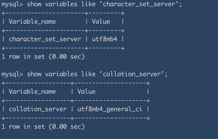Click the word "variables" in the second command
The height and width of the screenshot is (139, 218).
pyautogui.click(x=61, y=74)
